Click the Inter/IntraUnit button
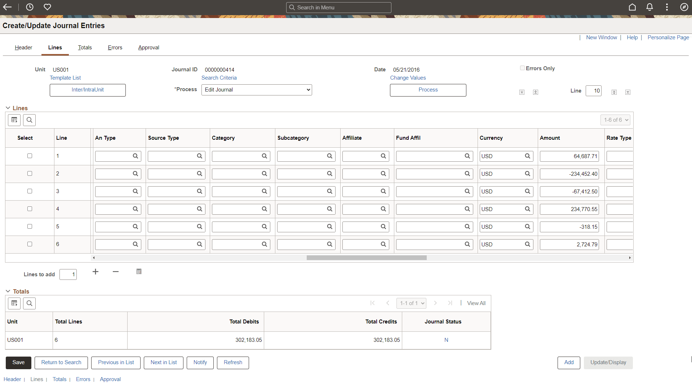Image resolution: width=692 pixels, height=389 pixels. 88,90
